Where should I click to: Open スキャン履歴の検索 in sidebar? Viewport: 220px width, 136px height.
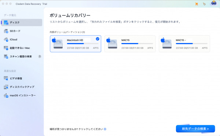click(22, 56)
